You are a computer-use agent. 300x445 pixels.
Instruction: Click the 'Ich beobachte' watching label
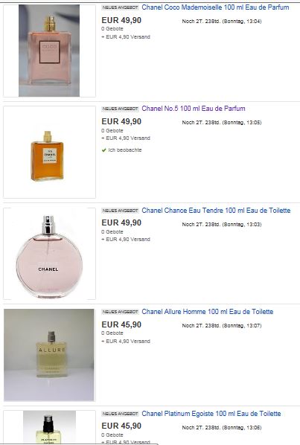pyautogui.click(x=125, y=150)
